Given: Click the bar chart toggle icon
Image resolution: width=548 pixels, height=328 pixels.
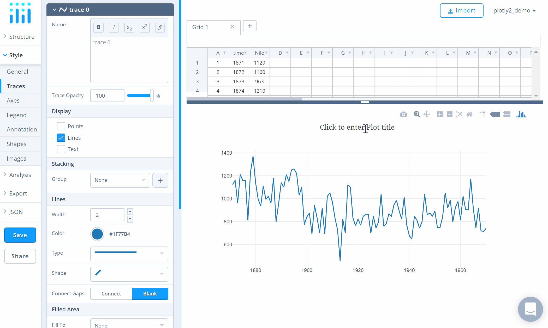Looking at the screenshot, I should [522, 113].
